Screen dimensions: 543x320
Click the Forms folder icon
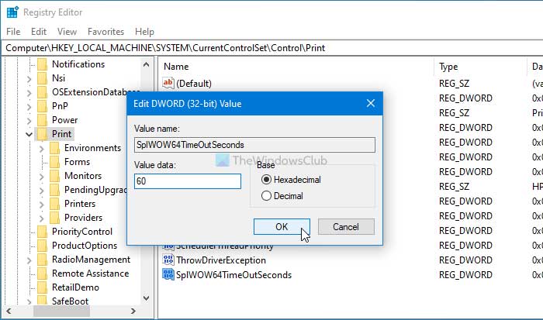[55, 162]
